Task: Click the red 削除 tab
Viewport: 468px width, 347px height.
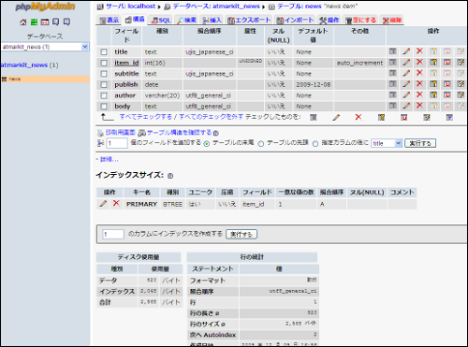Action: [392, 21]
